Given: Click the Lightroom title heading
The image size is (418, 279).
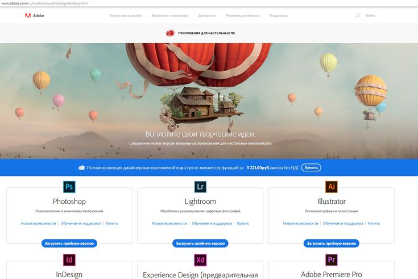Looking at the screenshot, I should [x=200, y=202].
